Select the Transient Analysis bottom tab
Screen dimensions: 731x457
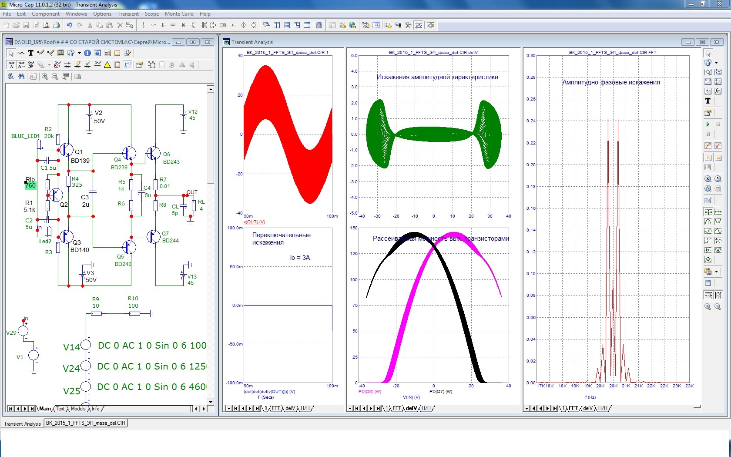[x=22, y=423]
